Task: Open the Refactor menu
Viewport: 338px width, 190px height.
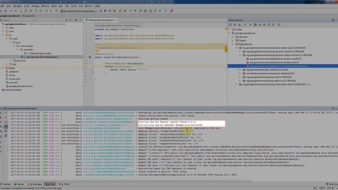Action: (x=45, y=6)
